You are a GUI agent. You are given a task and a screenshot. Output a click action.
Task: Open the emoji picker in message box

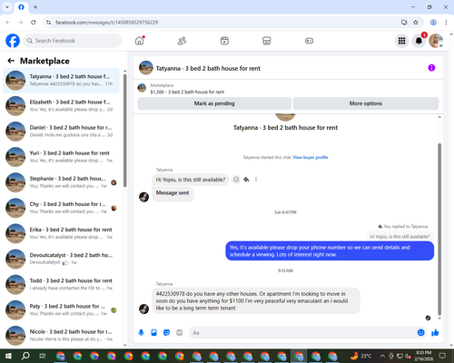click(x=420, y=333)
